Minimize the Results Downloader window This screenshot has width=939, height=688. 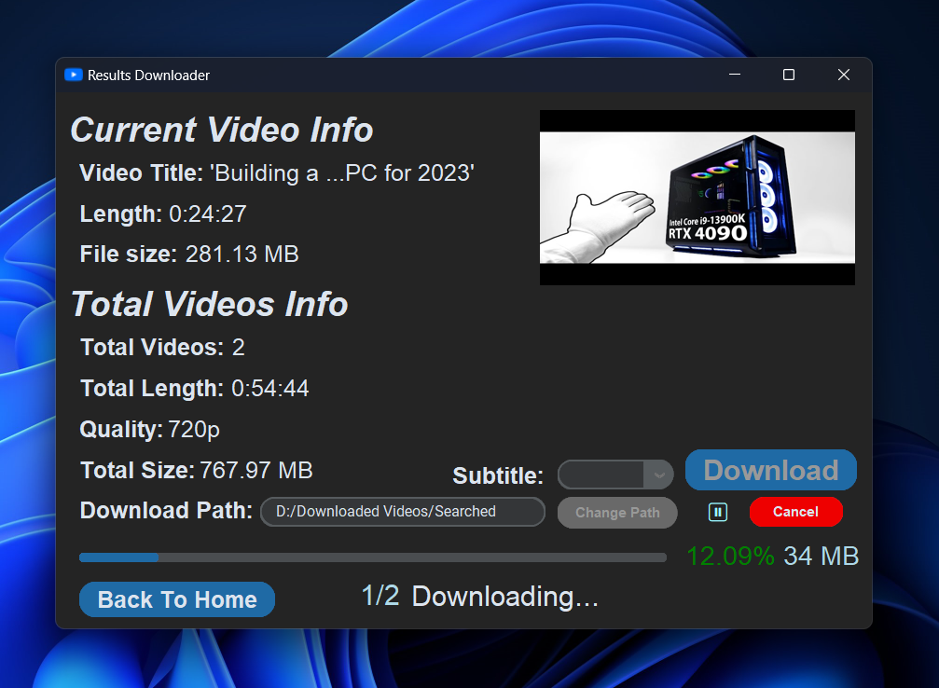(735, 75)
